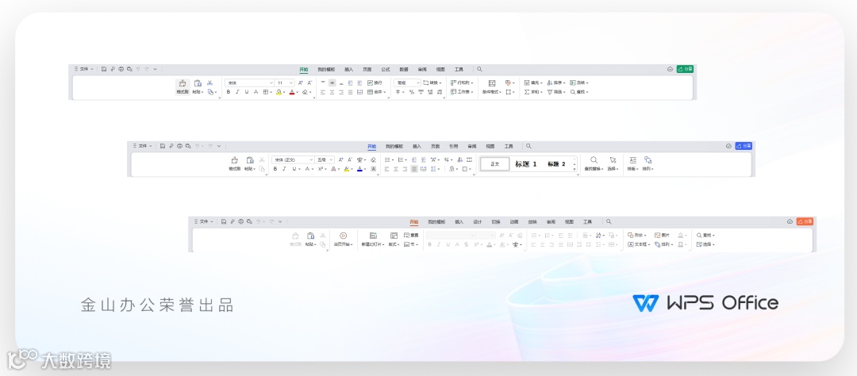Screen dimensions: 857x376
Task: Click the yellow fill color button in the spreadsheet ribbon
Action: coord(279,92)
